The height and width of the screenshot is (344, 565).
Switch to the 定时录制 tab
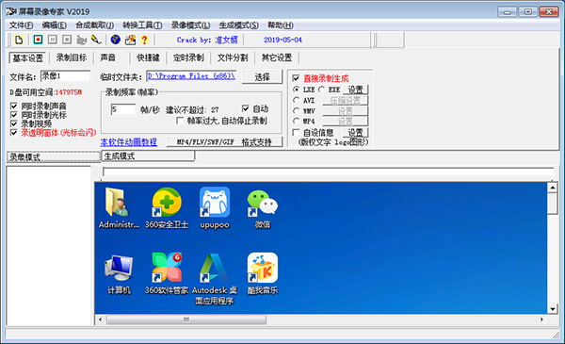[188, 57]
